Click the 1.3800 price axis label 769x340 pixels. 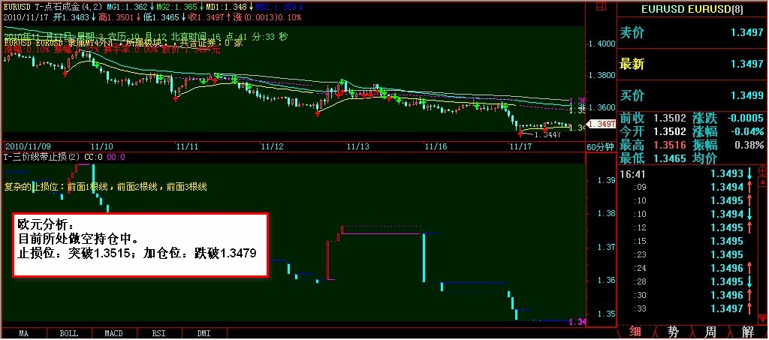point(600,76)
